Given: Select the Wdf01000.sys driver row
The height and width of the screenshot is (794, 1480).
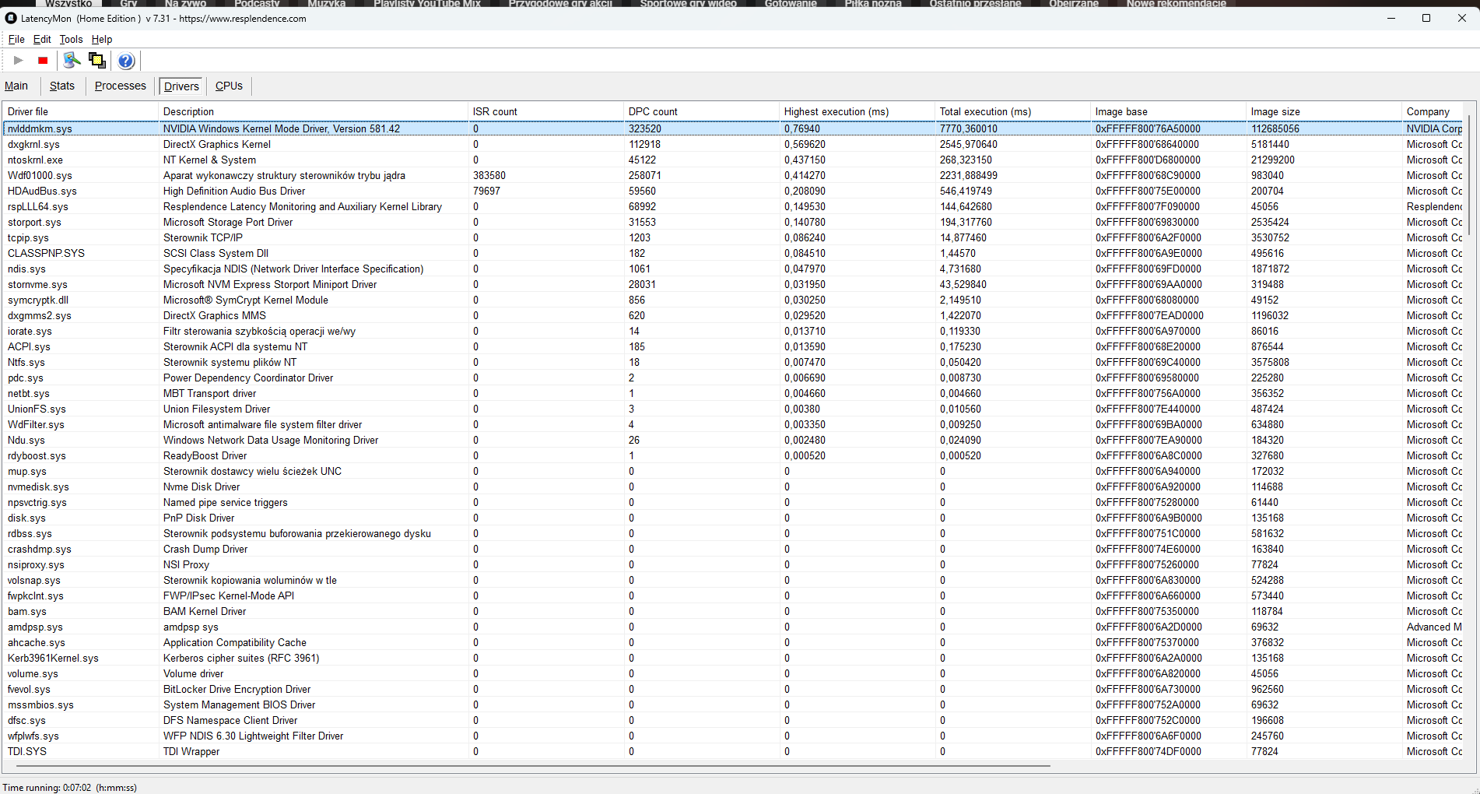Looking at the screenshot, I should click(x=40, y=175).
